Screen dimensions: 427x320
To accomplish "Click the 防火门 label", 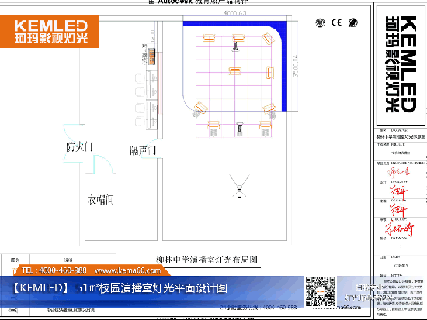I will 79,147.
